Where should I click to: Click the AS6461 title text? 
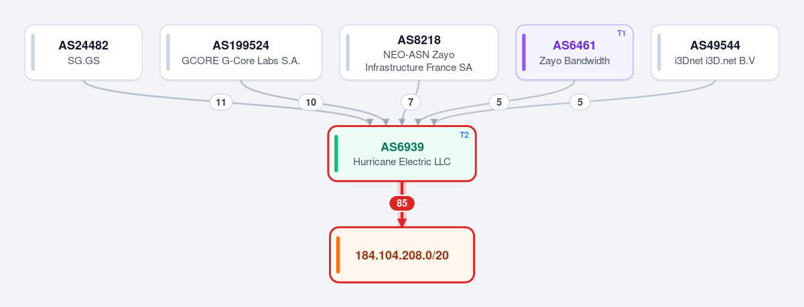coord(574,45)
